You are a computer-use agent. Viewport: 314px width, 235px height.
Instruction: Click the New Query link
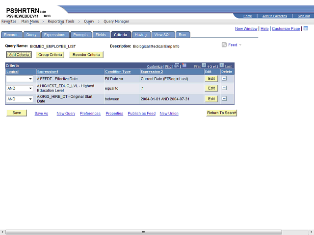66,114
